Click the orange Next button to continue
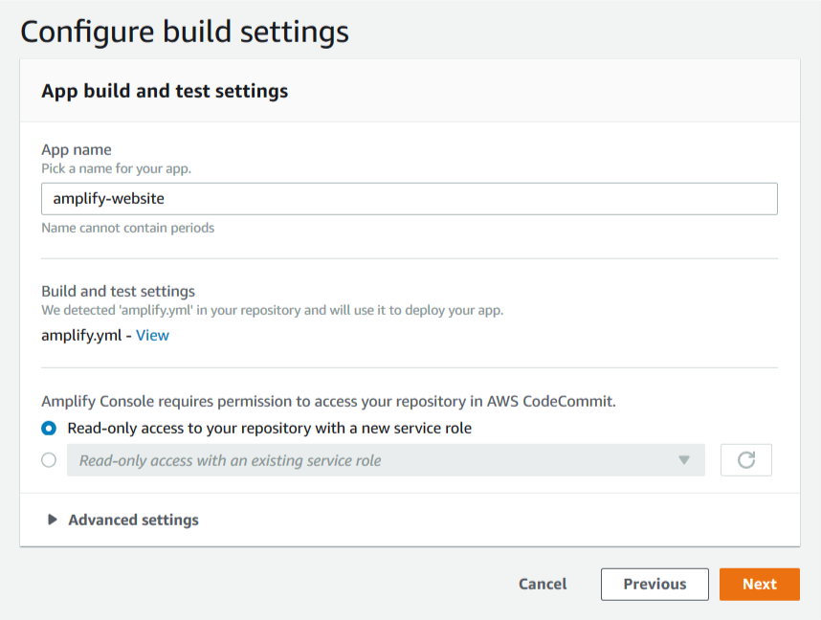821x620 pixels. (759, 584)
